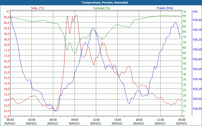Screen dimensions: 202x126
Task: Click the green 95 humidity axis value
Action: tap(185, 16)
